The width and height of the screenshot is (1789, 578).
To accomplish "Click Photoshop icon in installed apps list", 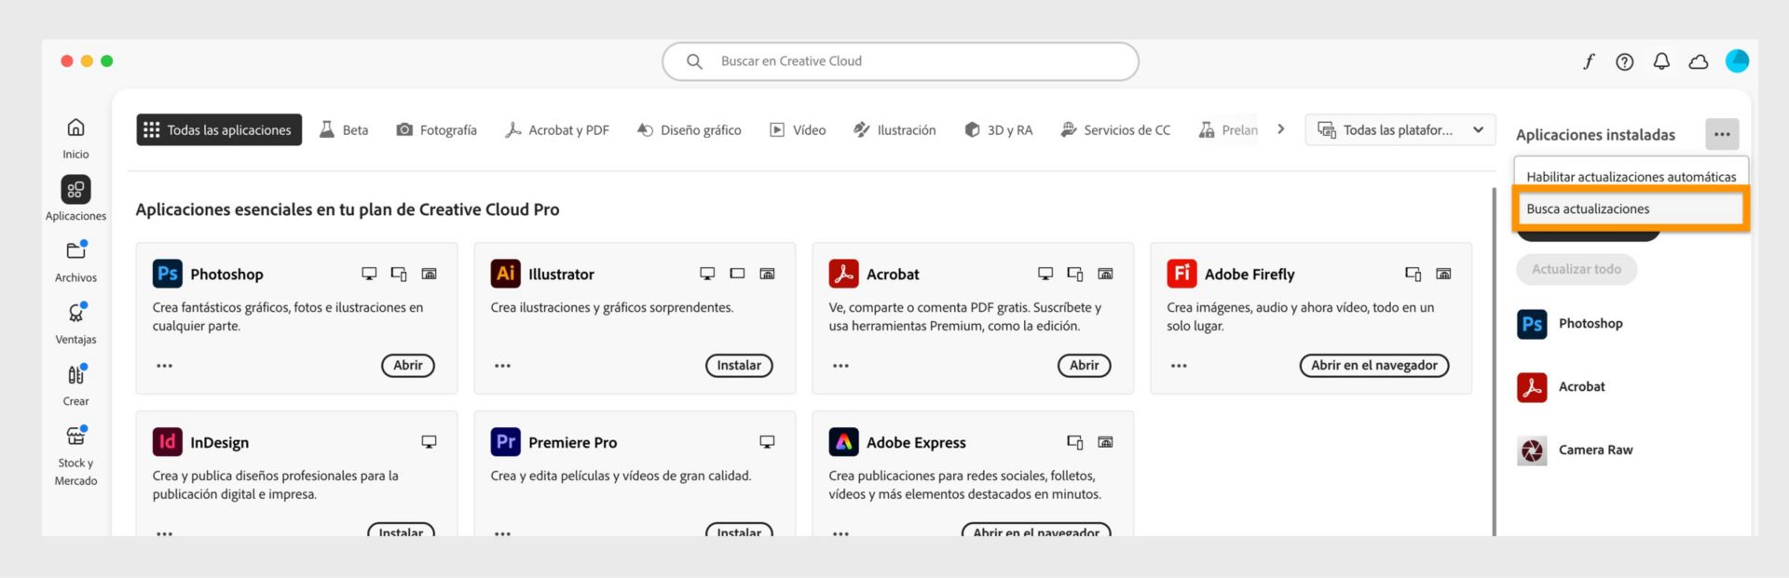I will 1532,324.
